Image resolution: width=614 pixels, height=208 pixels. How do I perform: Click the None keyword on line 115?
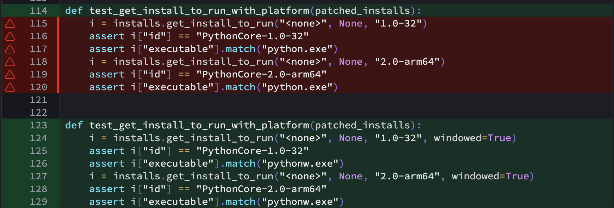click(351, 24)
